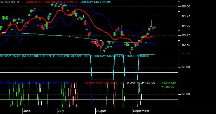This screenshot has height=114, width=216.
Task: Click the August month label
Action: 101,111
